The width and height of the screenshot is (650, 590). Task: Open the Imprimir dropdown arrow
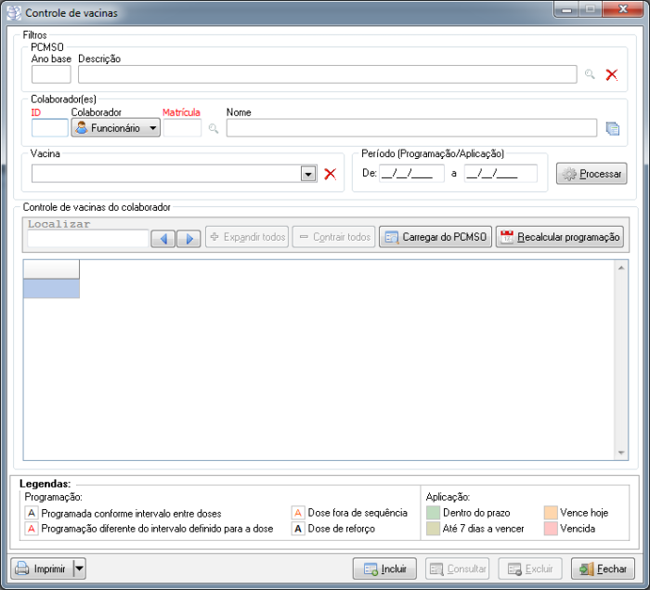[79, 569]
